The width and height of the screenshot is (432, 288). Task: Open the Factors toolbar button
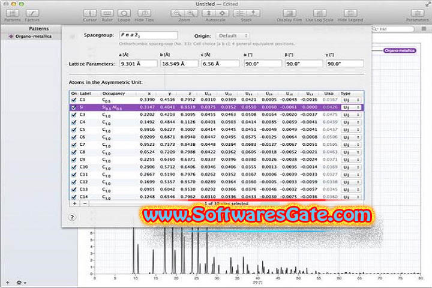[32, 13]
